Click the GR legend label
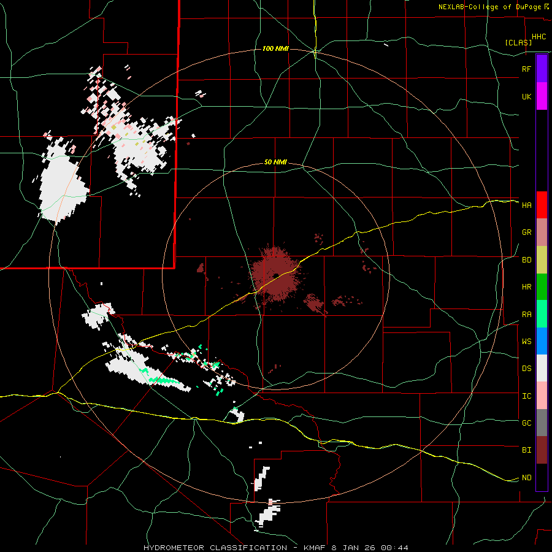This screenshot has height=552, width=552. (526, 232)
